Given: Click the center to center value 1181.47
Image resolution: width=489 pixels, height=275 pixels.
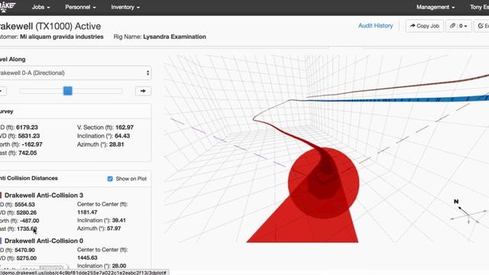Looking at the screenshot, I should coord(87,212).
